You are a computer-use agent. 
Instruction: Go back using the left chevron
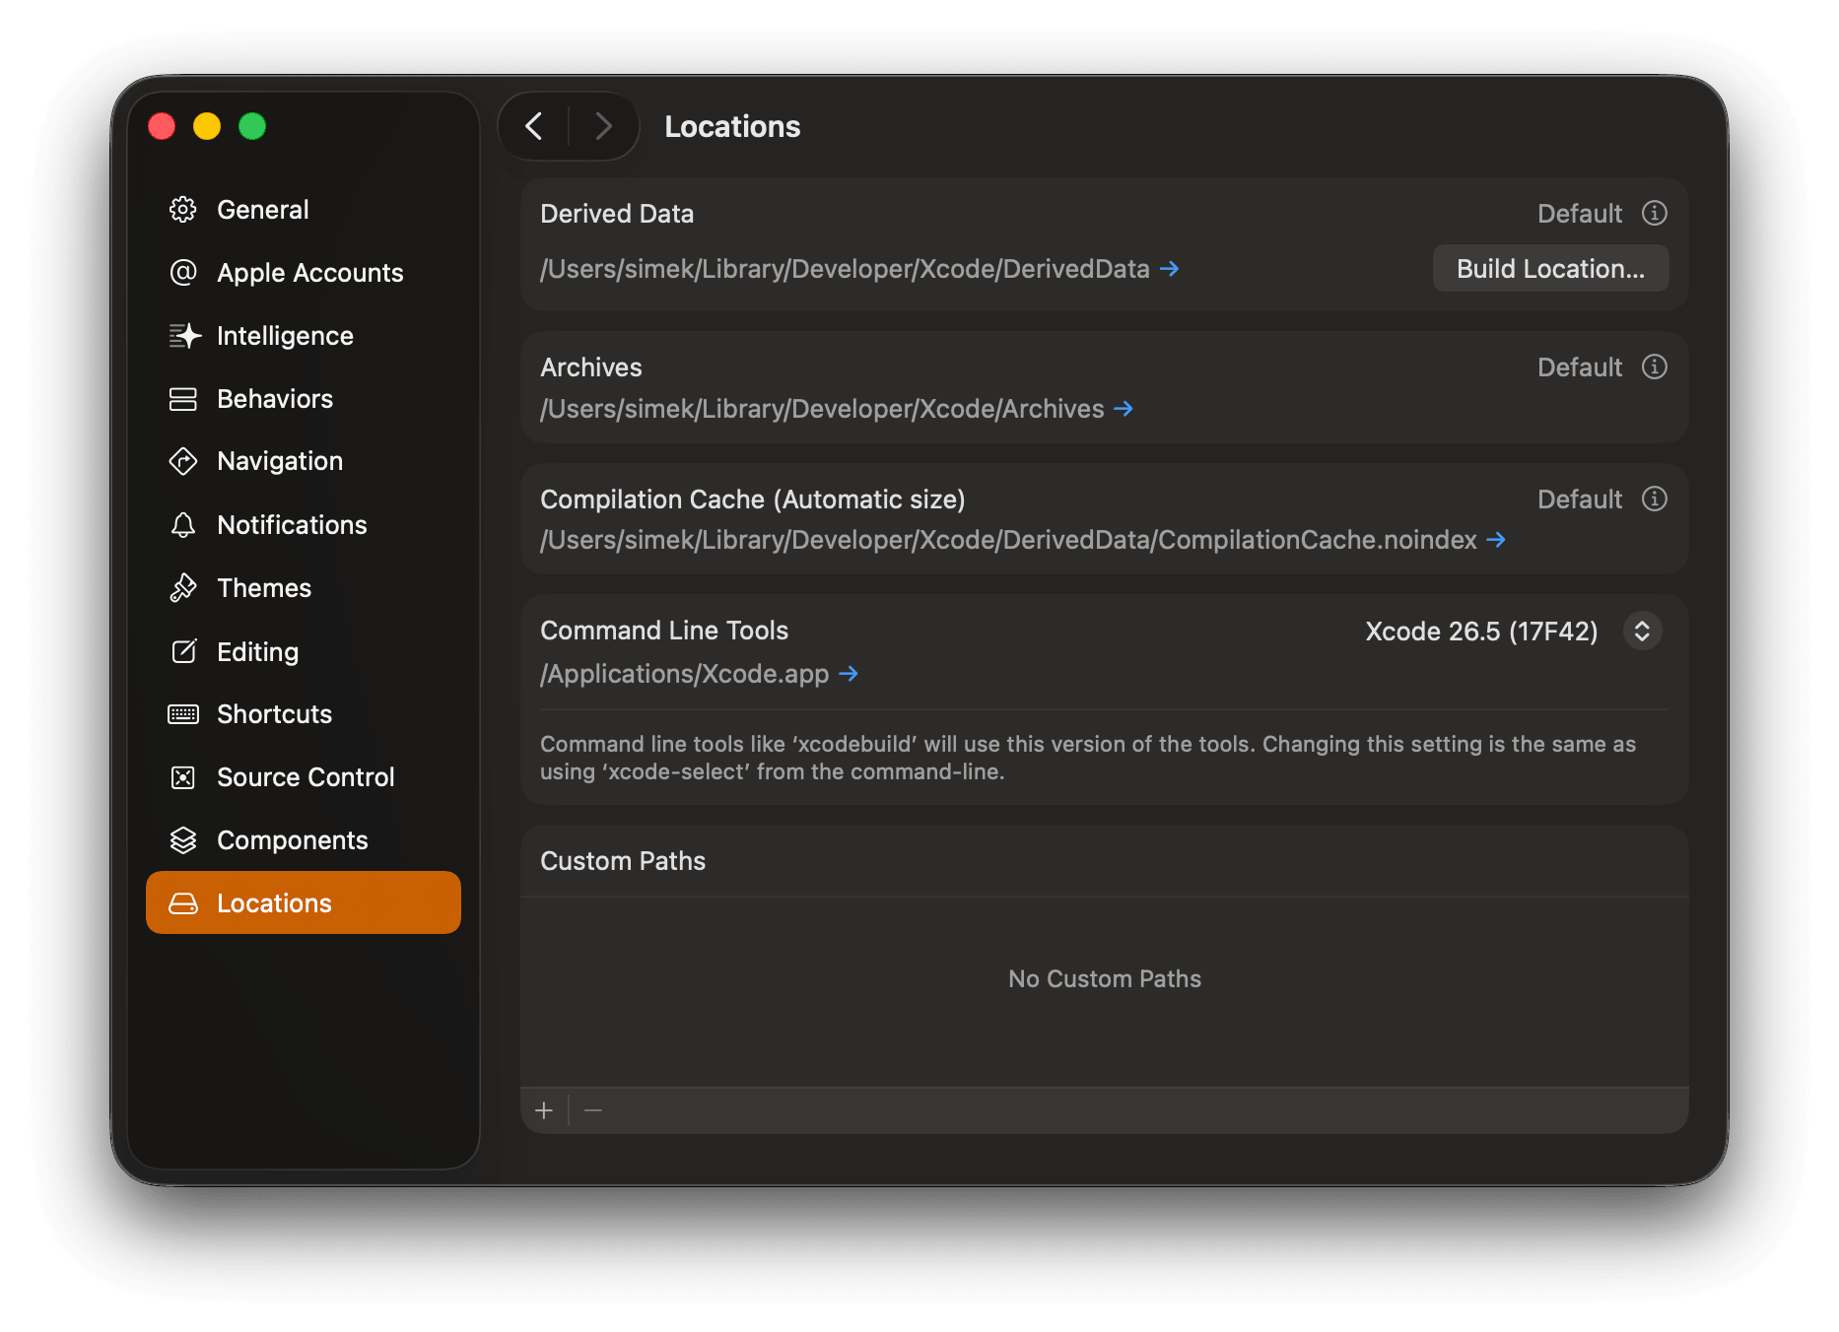534,126
